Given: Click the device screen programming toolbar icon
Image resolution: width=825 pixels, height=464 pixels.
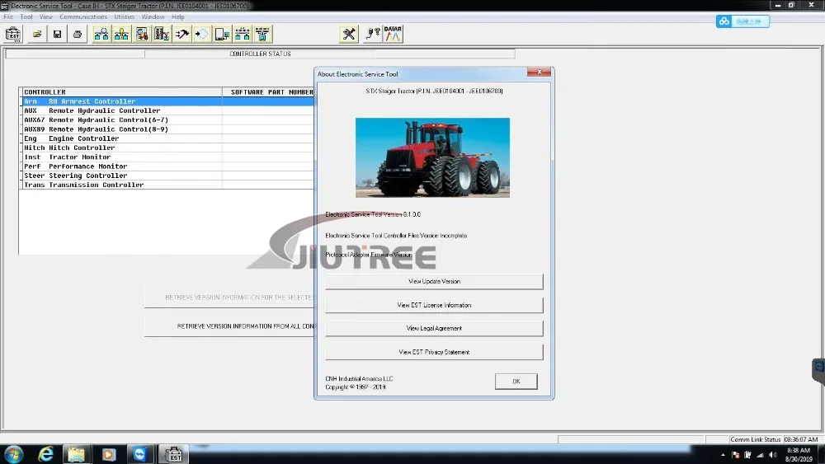Looking at the screenshot, I should pyautogui.click(x=222, y=34).
